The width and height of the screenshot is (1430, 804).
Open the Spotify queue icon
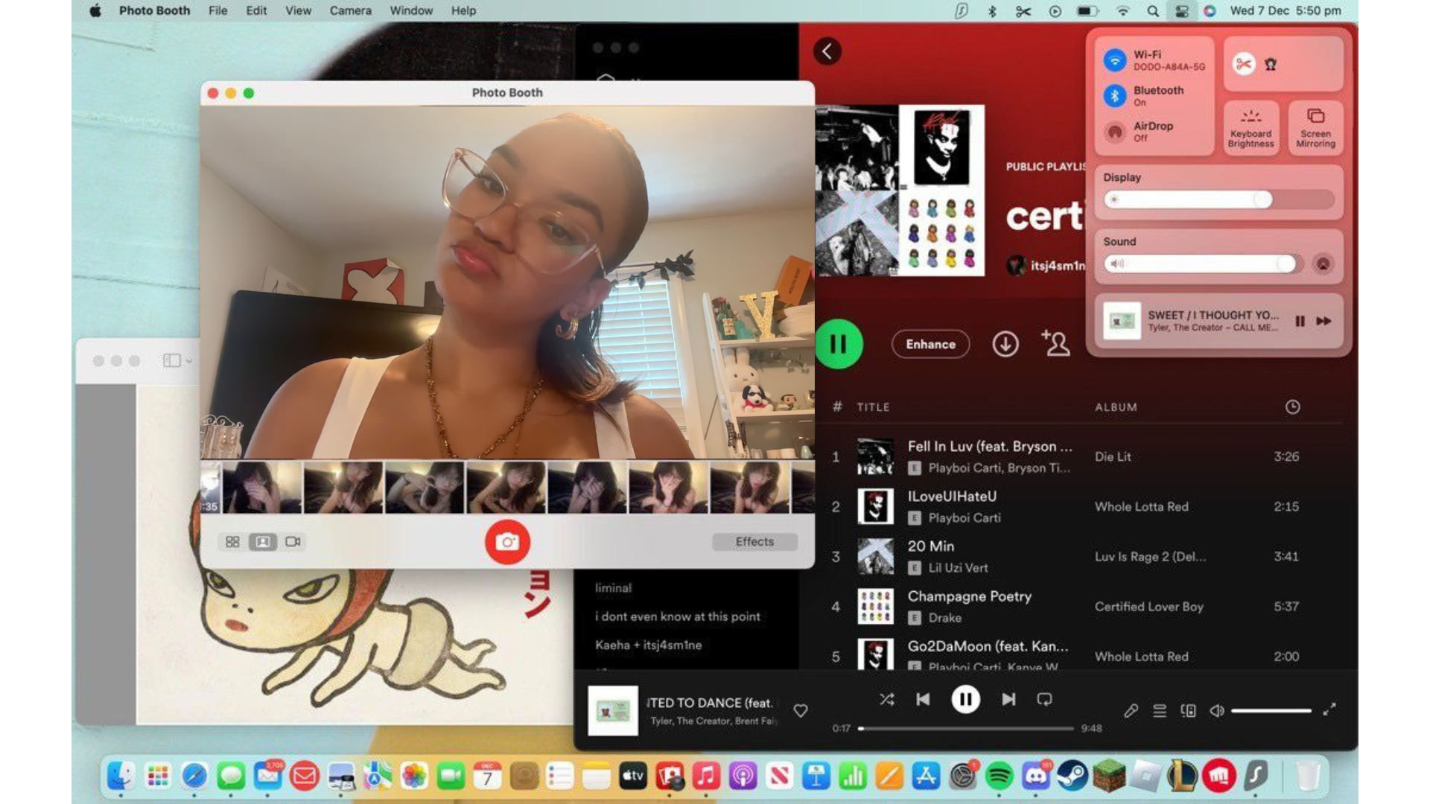click(x=1160, y=711)
